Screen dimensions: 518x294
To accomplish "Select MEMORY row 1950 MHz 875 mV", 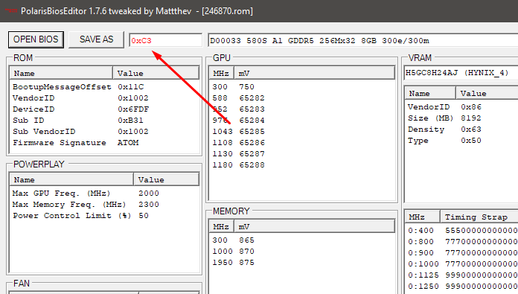I will tap(302, 263).
